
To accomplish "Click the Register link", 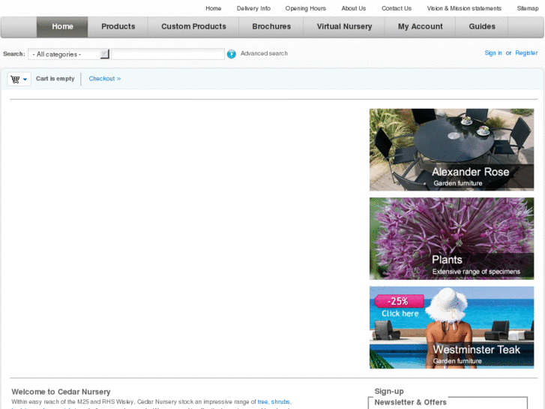I will tap(526, 53).
